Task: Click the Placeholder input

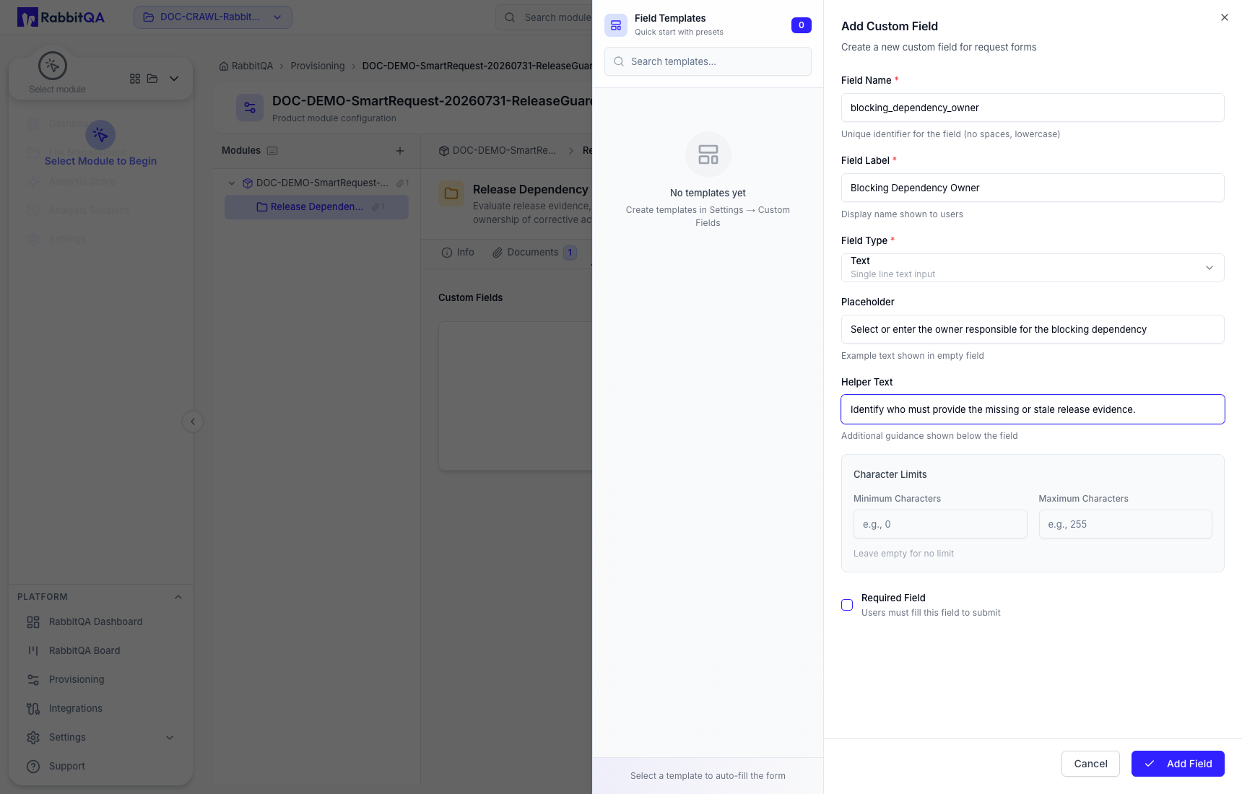Action: tap(1033, 329)
